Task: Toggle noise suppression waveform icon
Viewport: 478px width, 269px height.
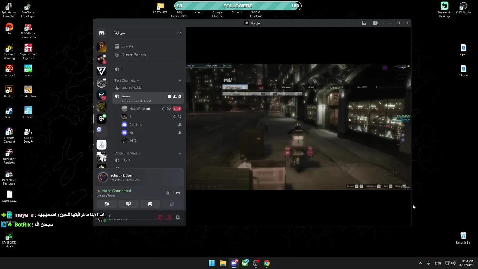Action: tap(169, 193)
